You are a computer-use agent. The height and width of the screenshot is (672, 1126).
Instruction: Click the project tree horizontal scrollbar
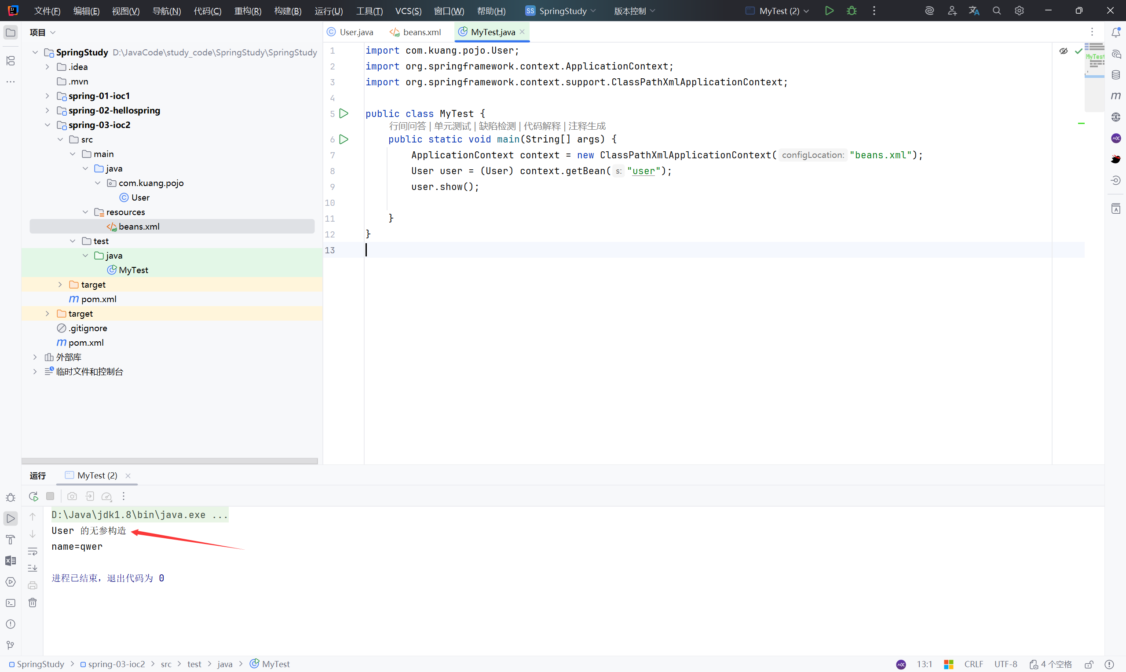click(x=170, y=461)
